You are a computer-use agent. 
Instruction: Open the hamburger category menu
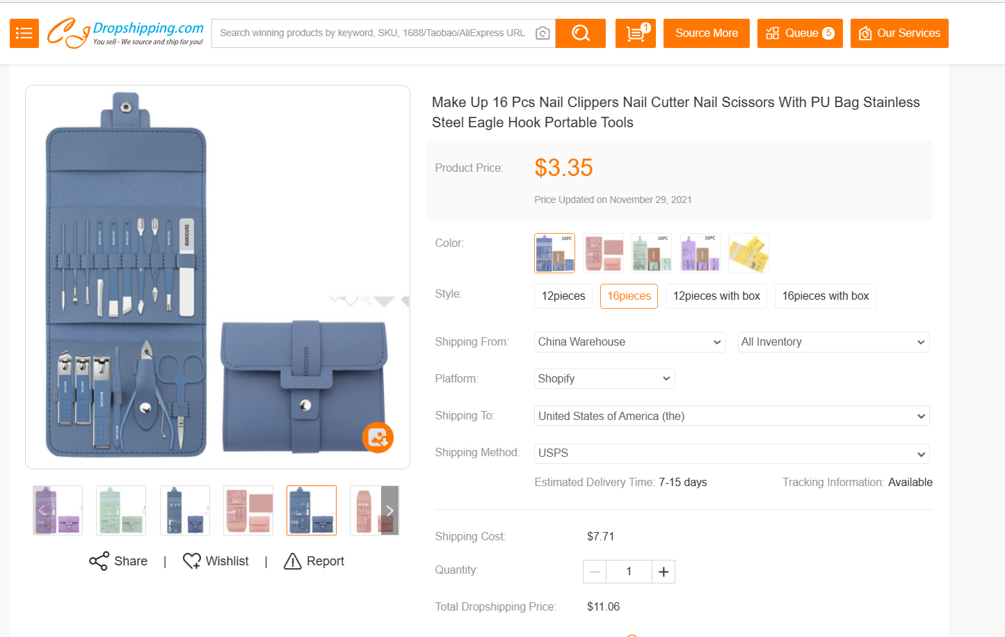pos(24,33)
